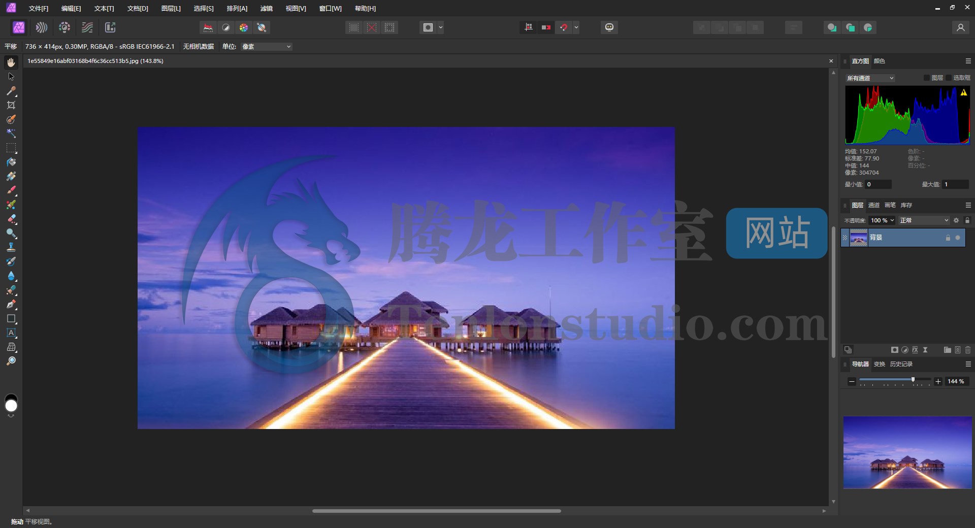
Task: Toggle lock on 背景 layer row
Action: [x=948, y=238]
